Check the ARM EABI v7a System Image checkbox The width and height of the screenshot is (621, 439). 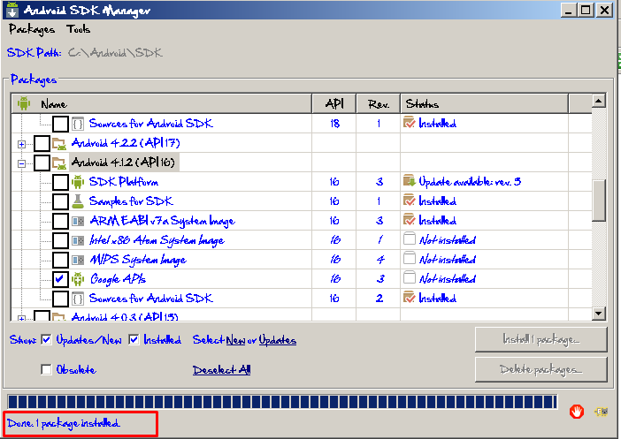[60, 221]
